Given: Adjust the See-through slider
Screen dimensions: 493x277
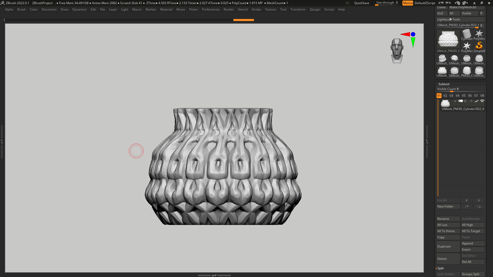Looking at the screenshot, I should pos(387,3).
